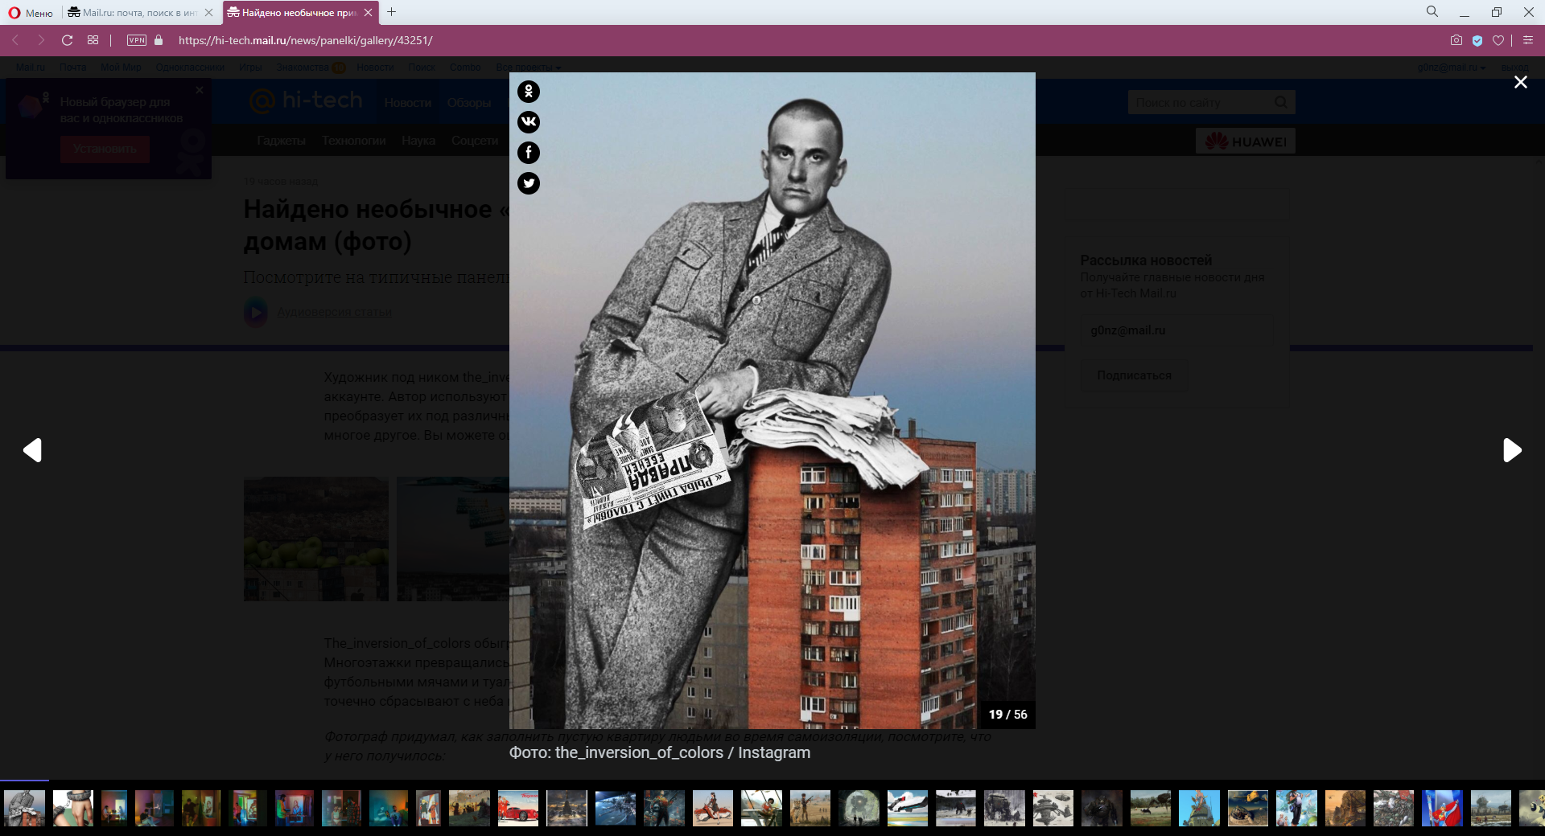Open the red-caped superhero thumbnail

(x=1442, y=808)
